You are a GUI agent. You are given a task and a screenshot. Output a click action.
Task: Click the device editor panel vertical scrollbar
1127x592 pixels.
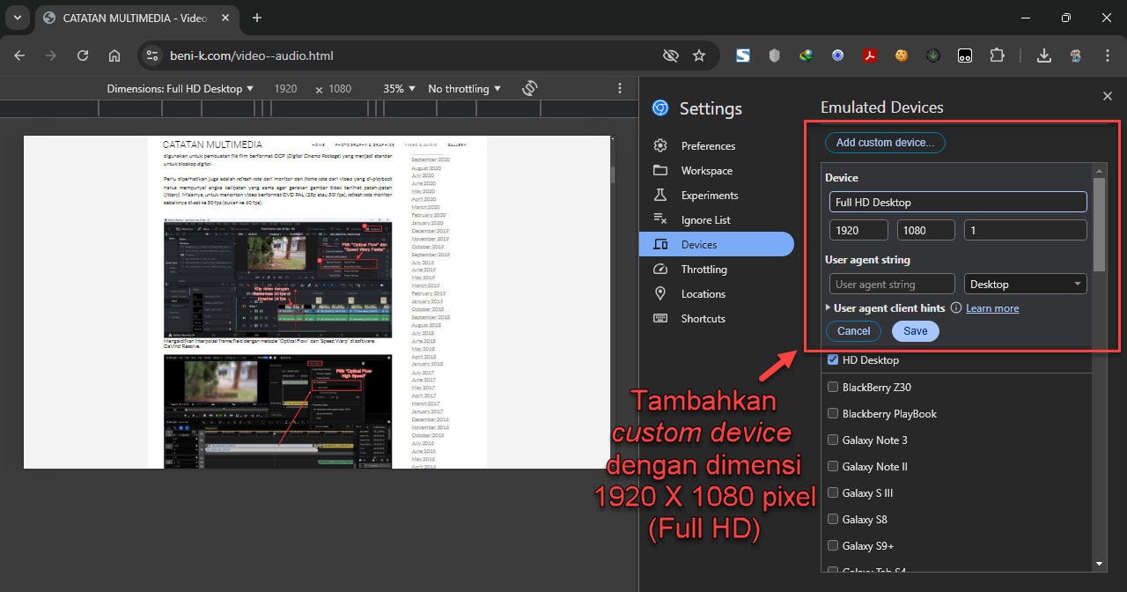[x=1099, y=223]
